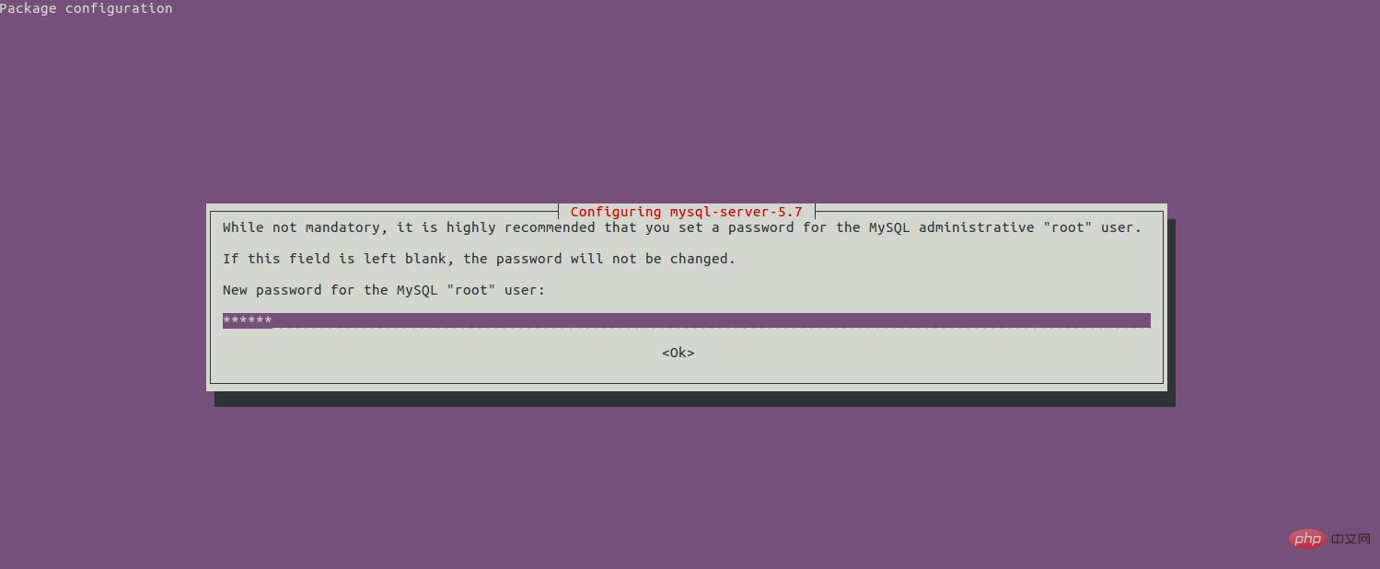
Task: Click the 中文网 watermark text
Action: [1351, 539]
